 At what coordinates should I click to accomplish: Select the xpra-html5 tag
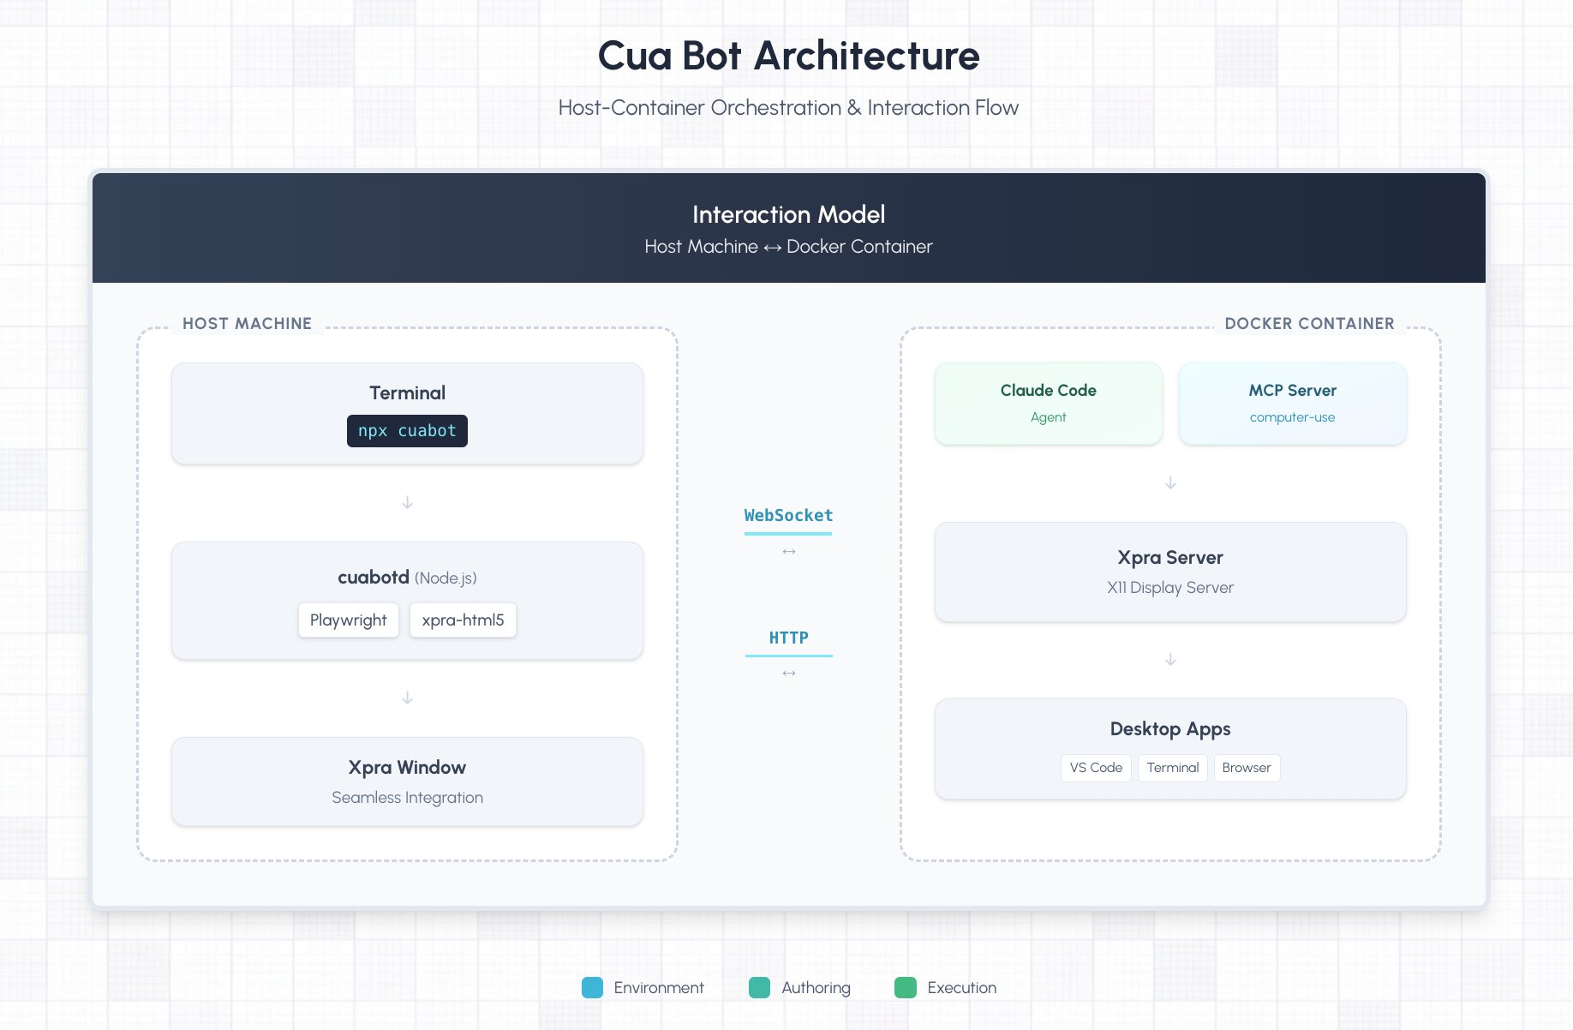463,620
